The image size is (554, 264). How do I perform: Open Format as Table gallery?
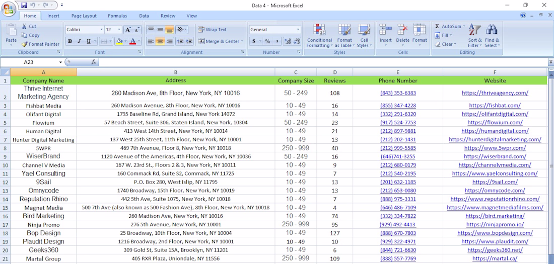click(x=344, y=35)
